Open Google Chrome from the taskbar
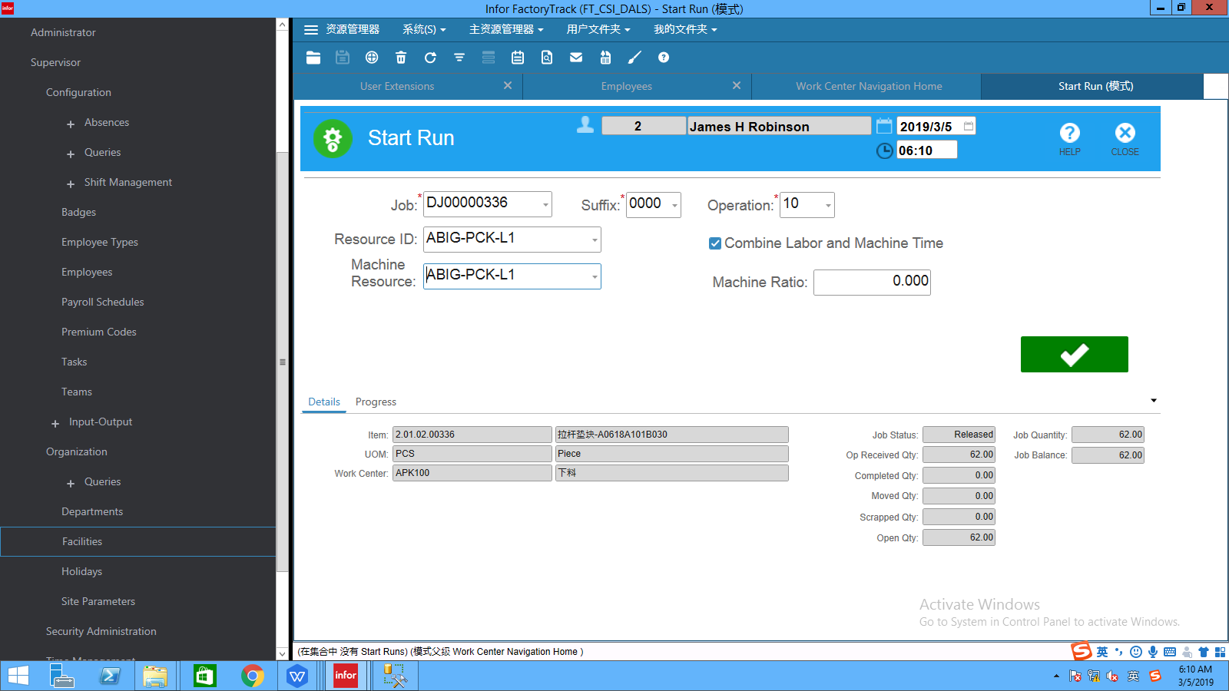The image size is (1229, 691). click(x=252, y=676)
